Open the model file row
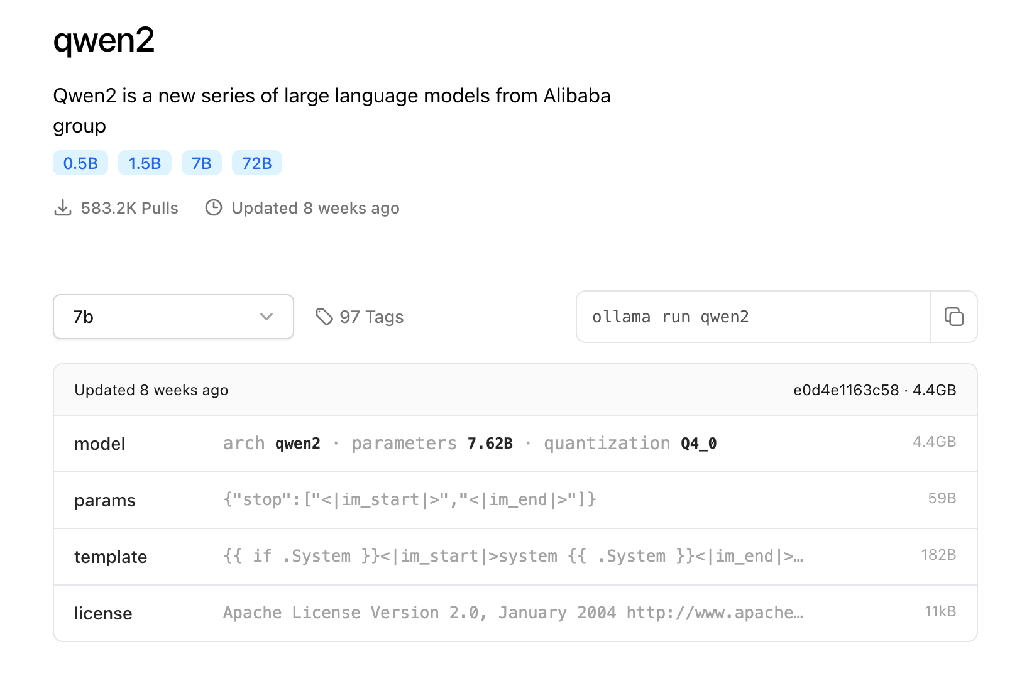Viewport: 1022px width, 676px height. [x=515, y=444]
